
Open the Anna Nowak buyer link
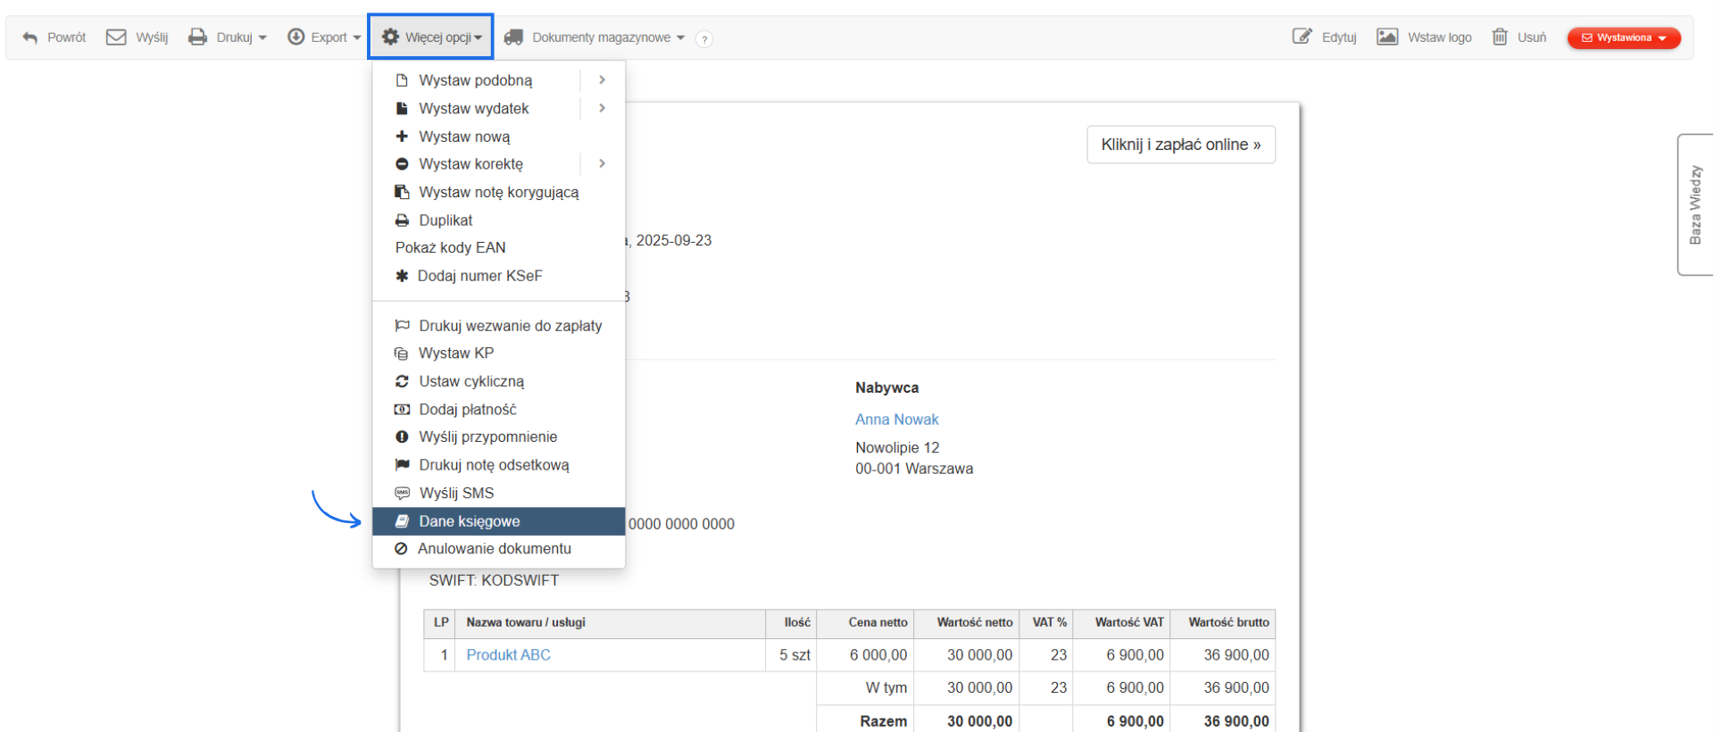896,420
